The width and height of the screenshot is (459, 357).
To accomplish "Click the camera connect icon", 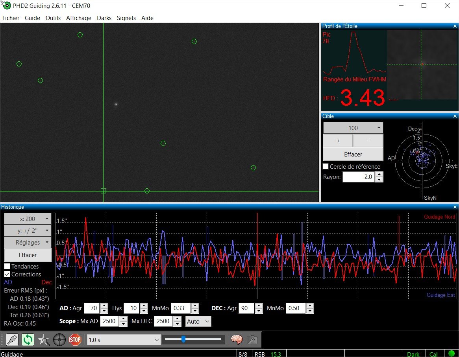I will pyautogui.click(x=12, y=340).
